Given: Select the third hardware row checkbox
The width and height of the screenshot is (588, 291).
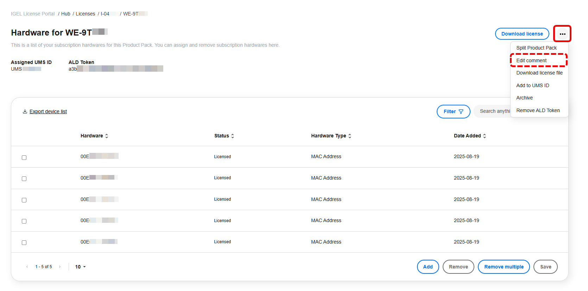Looking at the screenshot, I should (x=24, y=200).
